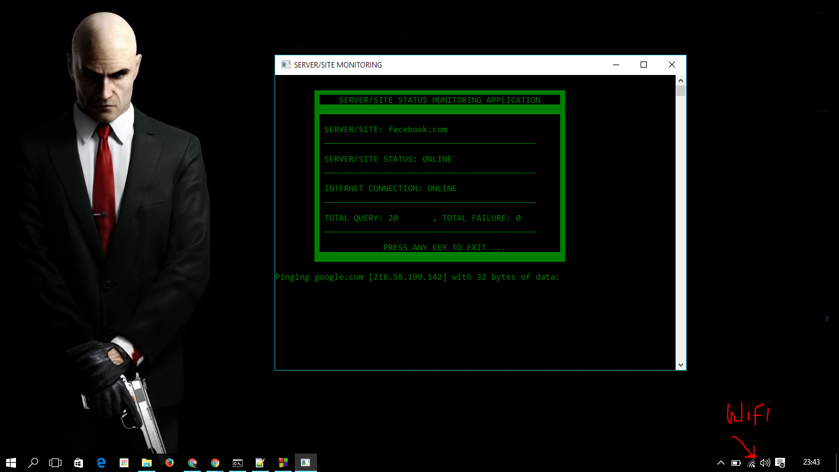Open the SERVER/SITE MONITORING window system icon
Image resolution: width=839 pixels, height=472 pixels.
[x=286, y=65]
